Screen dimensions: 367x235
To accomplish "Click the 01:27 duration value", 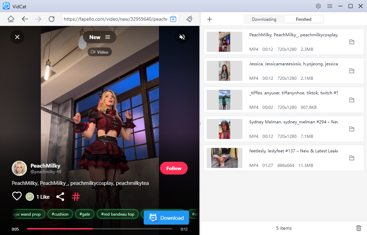I will click(268, 166).
